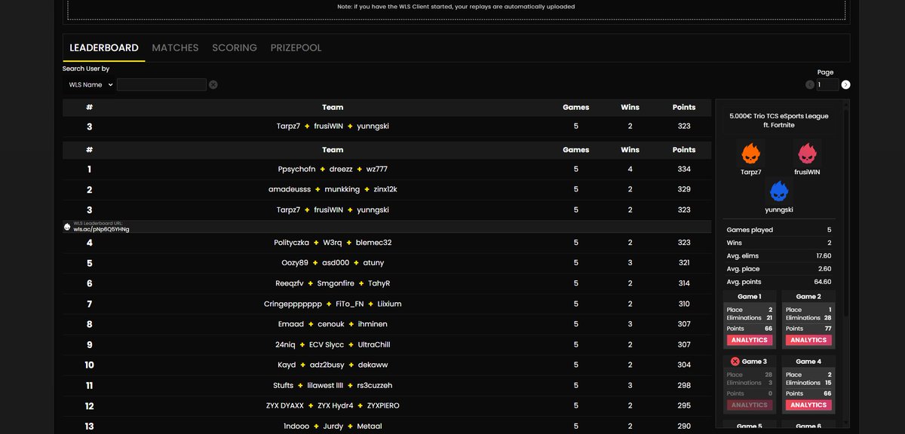The image size is (905, 434).
Task: Select player zinx12k in rank 2 team
Action: coord(385,189)
